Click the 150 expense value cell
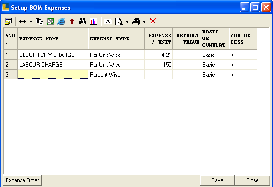 [x=159, y=65]
